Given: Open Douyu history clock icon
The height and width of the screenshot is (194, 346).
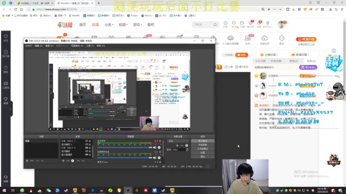Looking at the screenshot, I should (x=225, y=23).
